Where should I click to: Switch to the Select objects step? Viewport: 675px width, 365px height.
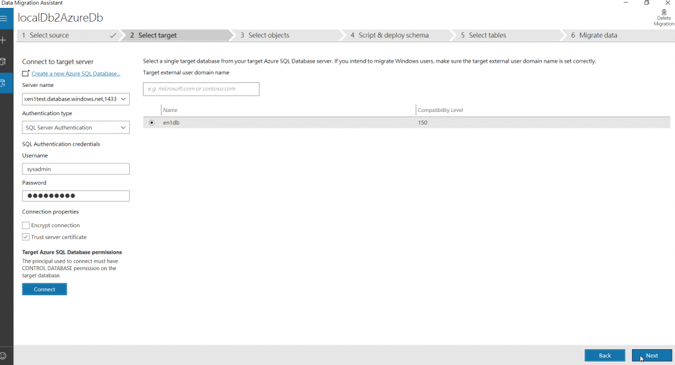coord(286,36)
